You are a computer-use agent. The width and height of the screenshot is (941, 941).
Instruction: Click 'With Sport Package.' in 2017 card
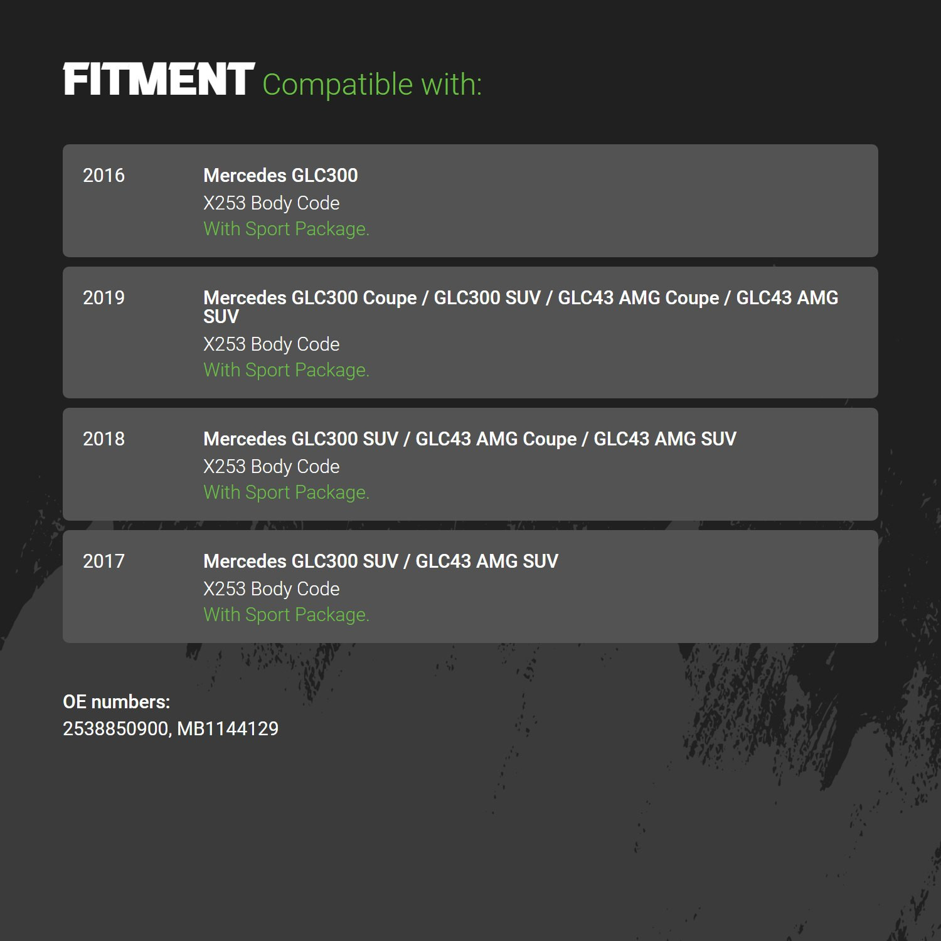tap(287, 615)
